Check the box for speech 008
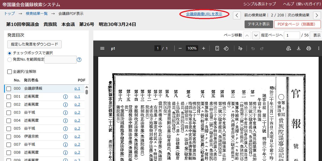The image size is (322, 161). pyautogui.click(x=9, y=153)
